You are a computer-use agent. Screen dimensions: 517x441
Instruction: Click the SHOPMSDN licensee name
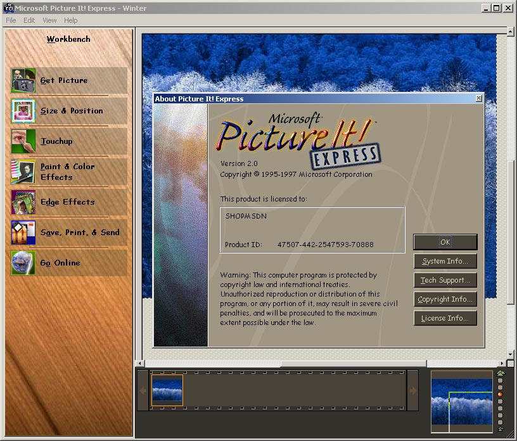pyautogui.click(x=246, y=216)
